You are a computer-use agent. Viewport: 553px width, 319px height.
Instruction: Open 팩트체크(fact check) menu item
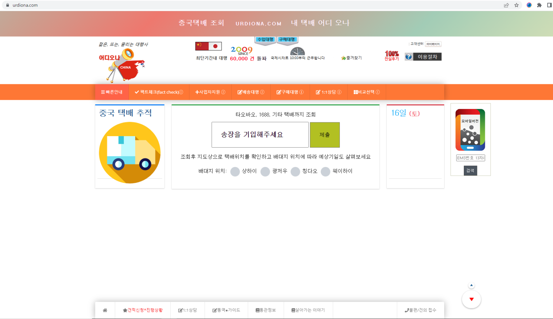[x=159, y=92]
